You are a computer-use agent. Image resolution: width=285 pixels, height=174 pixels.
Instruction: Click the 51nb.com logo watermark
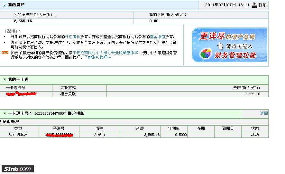coord(17,169)
